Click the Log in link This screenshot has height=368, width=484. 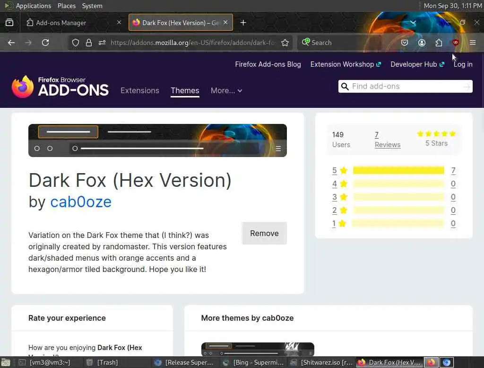pyautogui.click(x=463, y=64)
